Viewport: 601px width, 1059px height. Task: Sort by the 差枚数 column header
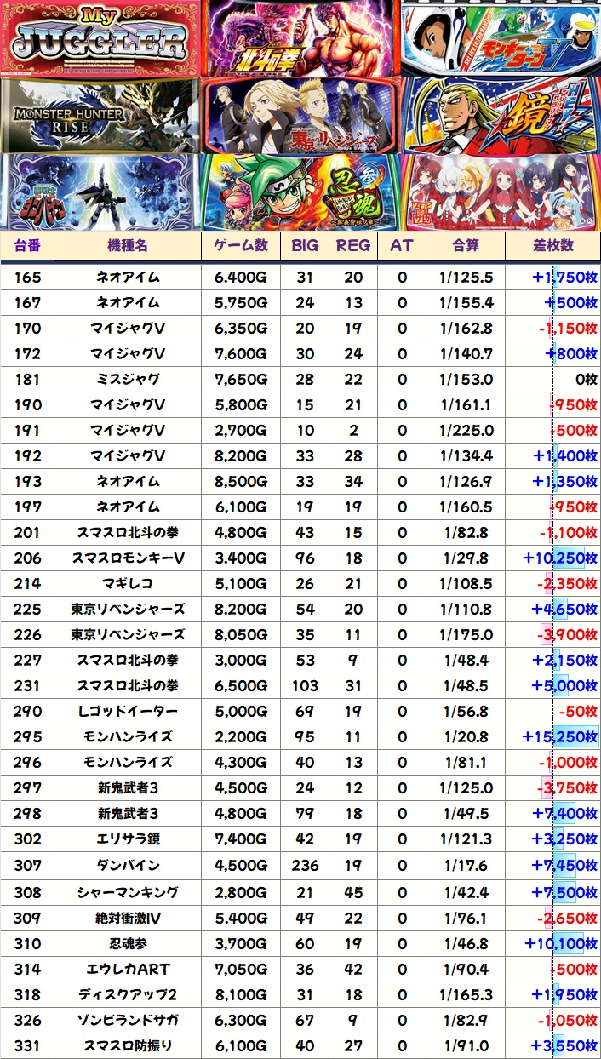[553, 245]
